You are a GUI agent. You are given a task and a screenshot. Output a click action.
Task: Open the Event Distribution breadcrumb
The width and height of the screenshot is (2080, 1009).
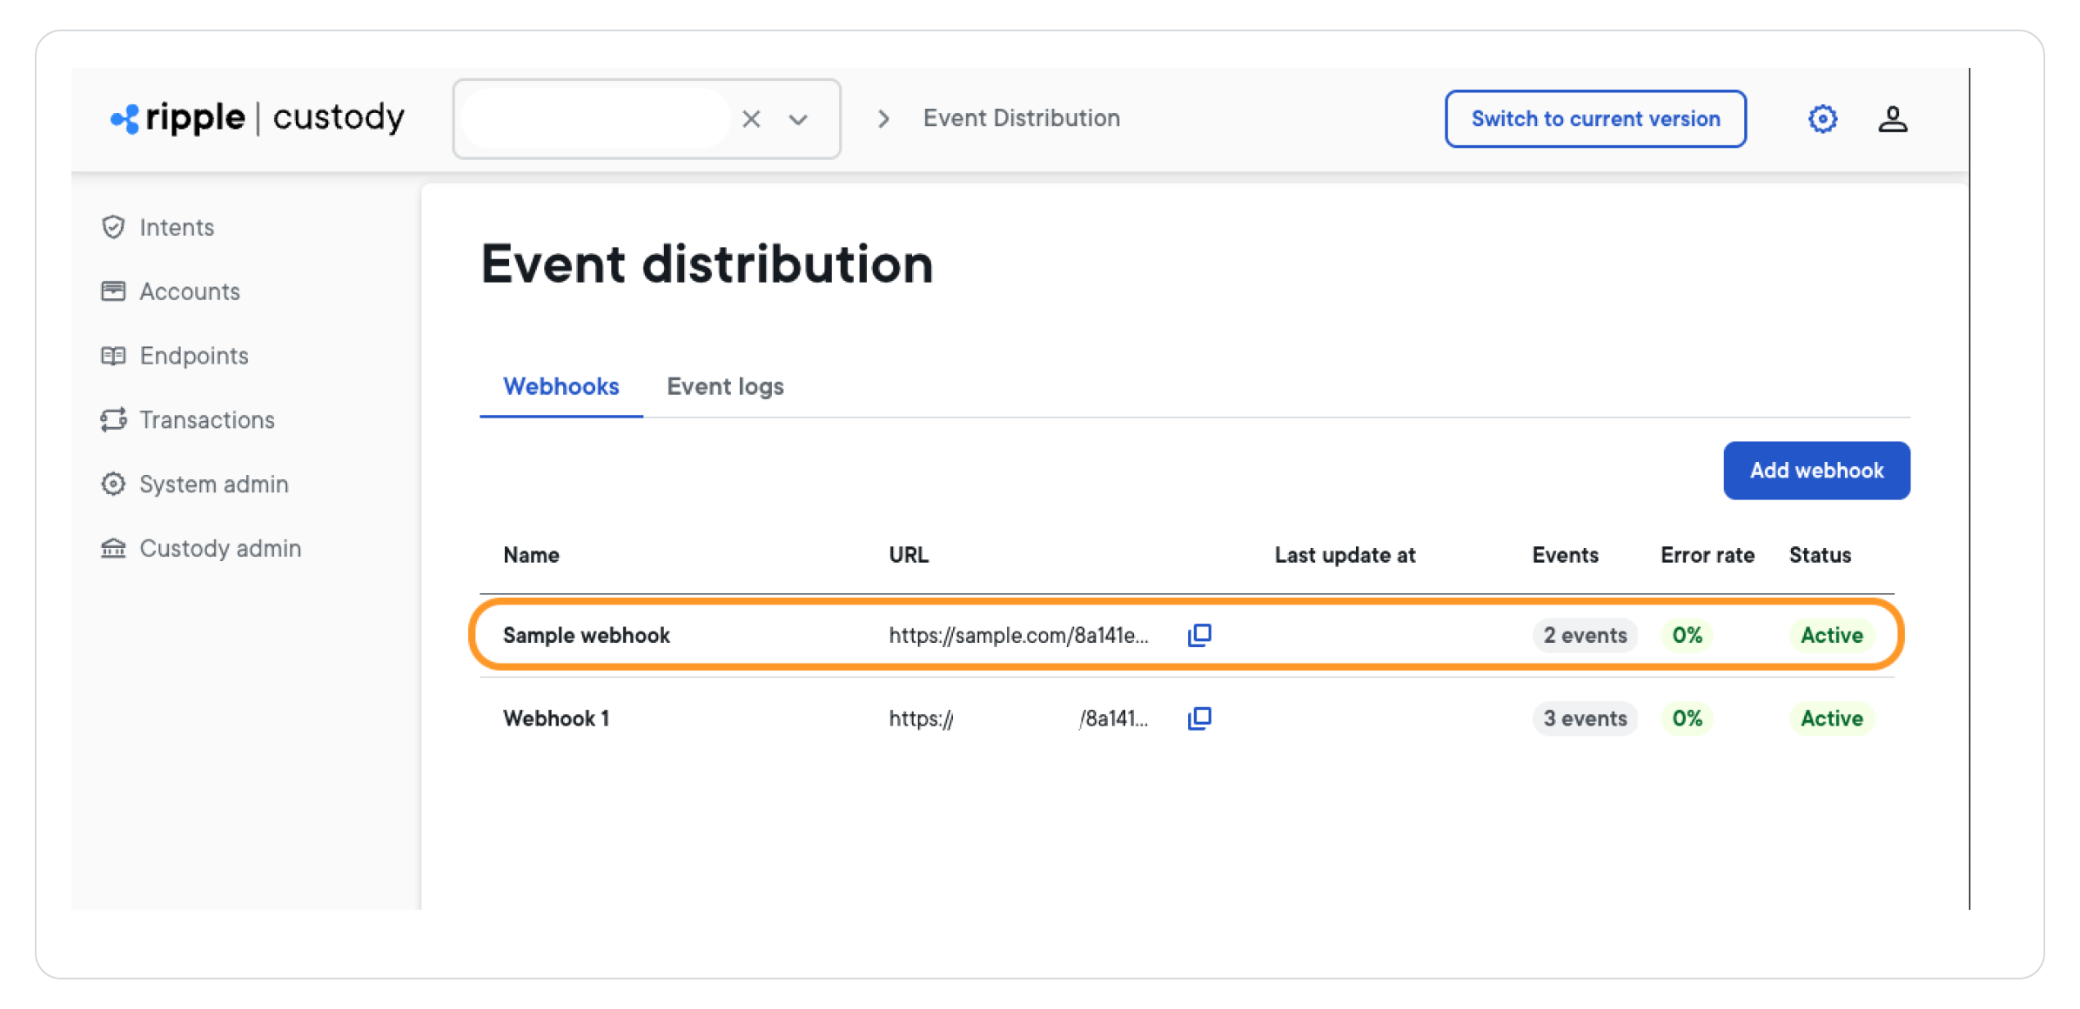(1021, 118)
